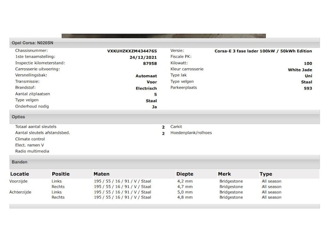
Task: Select the chassis number VXKUHZKXZM4344765
Action: point(132,51)
